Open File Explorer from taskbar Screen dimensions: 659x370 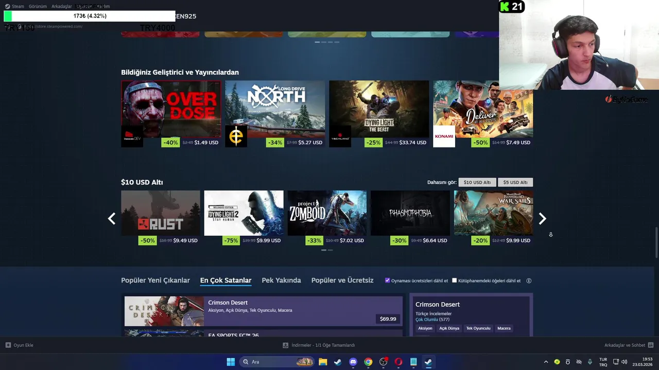323,362
